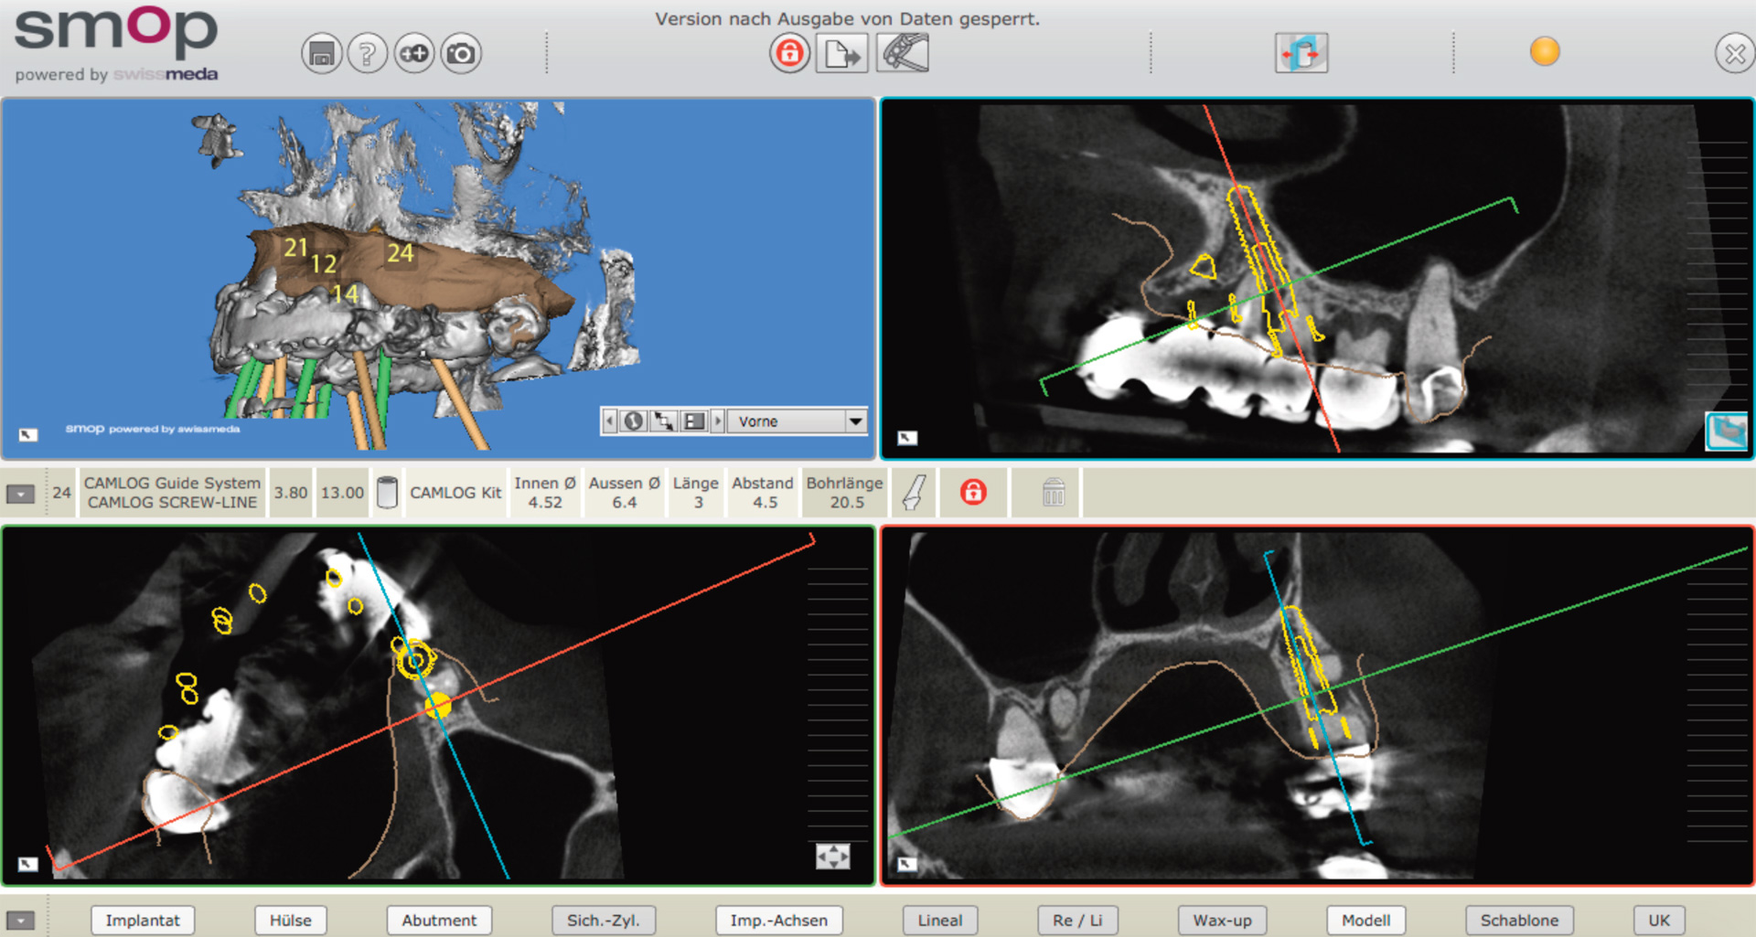Open help with the question mark icon
1756x937 pixels.
[x=367, y=54]
